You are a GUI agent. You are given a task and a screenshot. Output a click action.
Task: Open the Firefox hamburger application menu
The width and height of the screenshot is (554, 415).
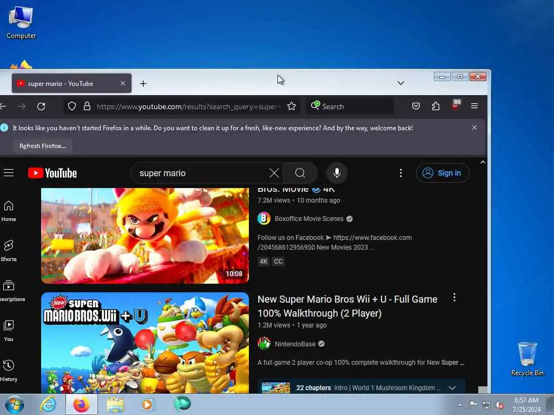474,106
